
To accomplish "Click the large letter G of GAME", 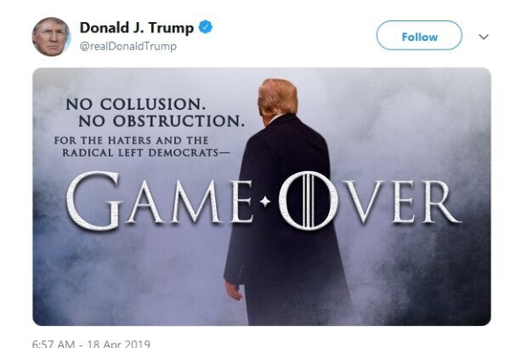I will [x=94, y=201].
